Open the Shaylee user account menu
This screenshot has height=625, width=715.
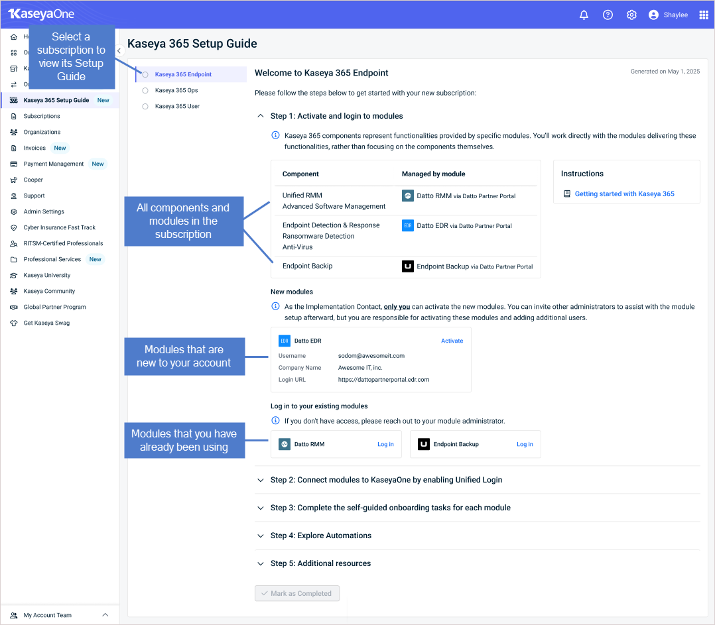point(668,15)
